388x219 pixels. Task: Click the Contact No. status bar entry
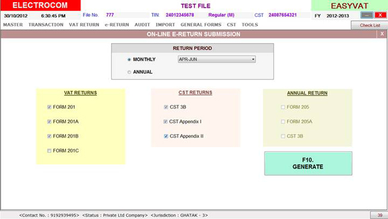pos(49,215)
